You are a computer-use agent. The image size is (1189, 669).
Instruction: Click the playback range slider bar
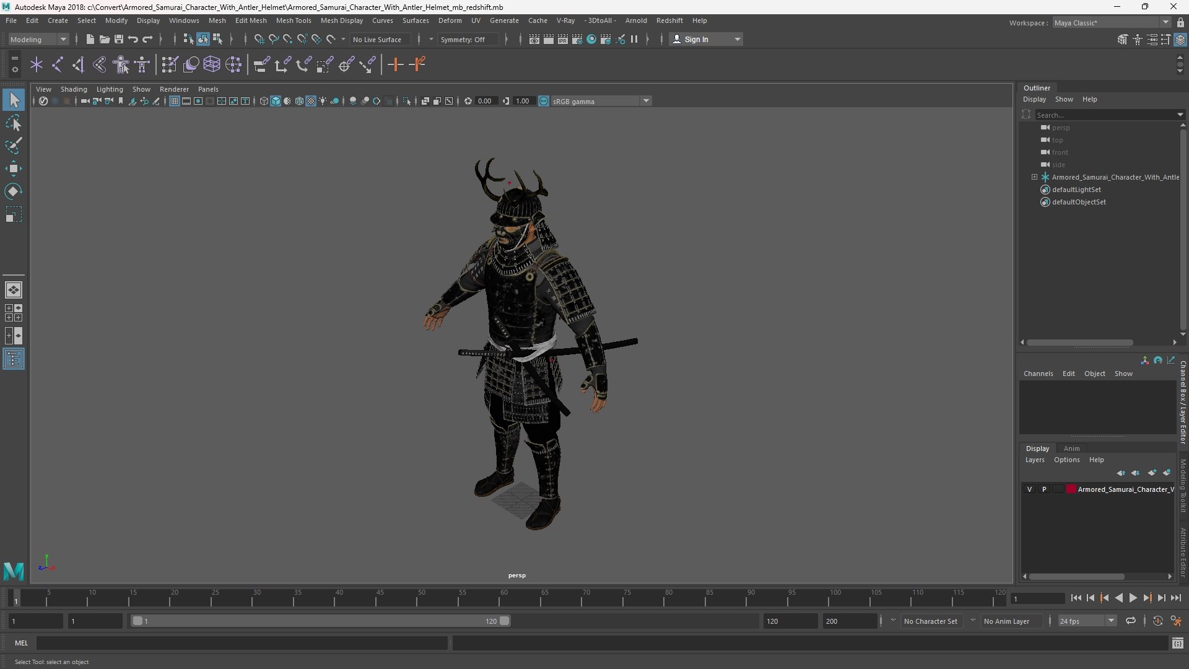pyautogui.click(x=321, y=621)
